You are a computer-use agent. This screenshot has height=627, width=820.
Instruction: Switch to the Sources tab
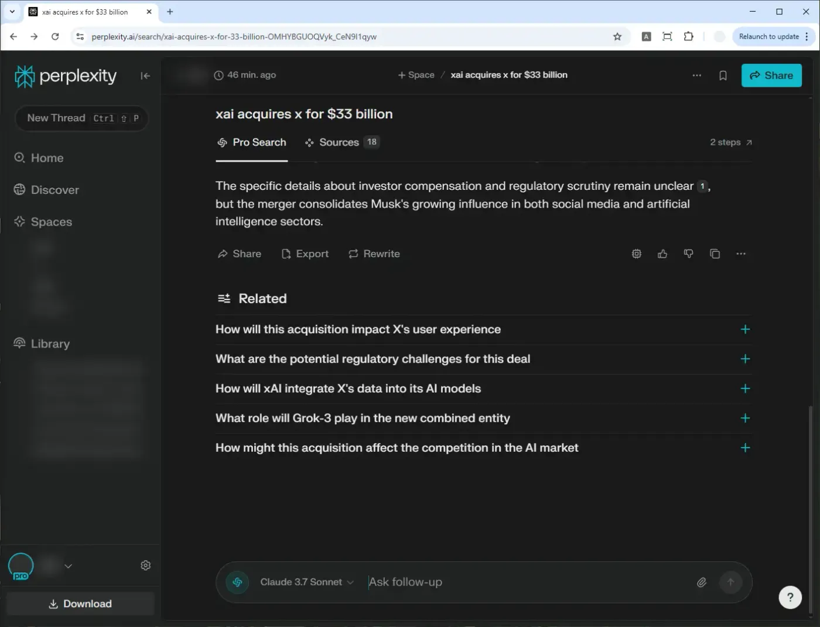(x=342, y=142)
